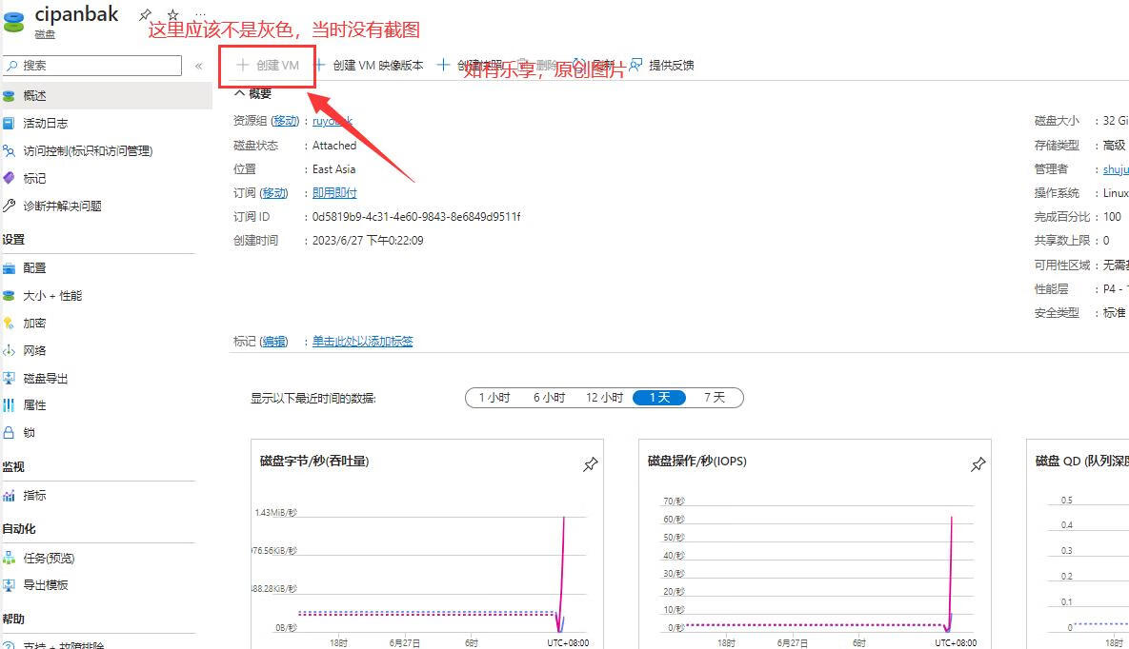Click the 位置 East Asia value

click(333, 169)
